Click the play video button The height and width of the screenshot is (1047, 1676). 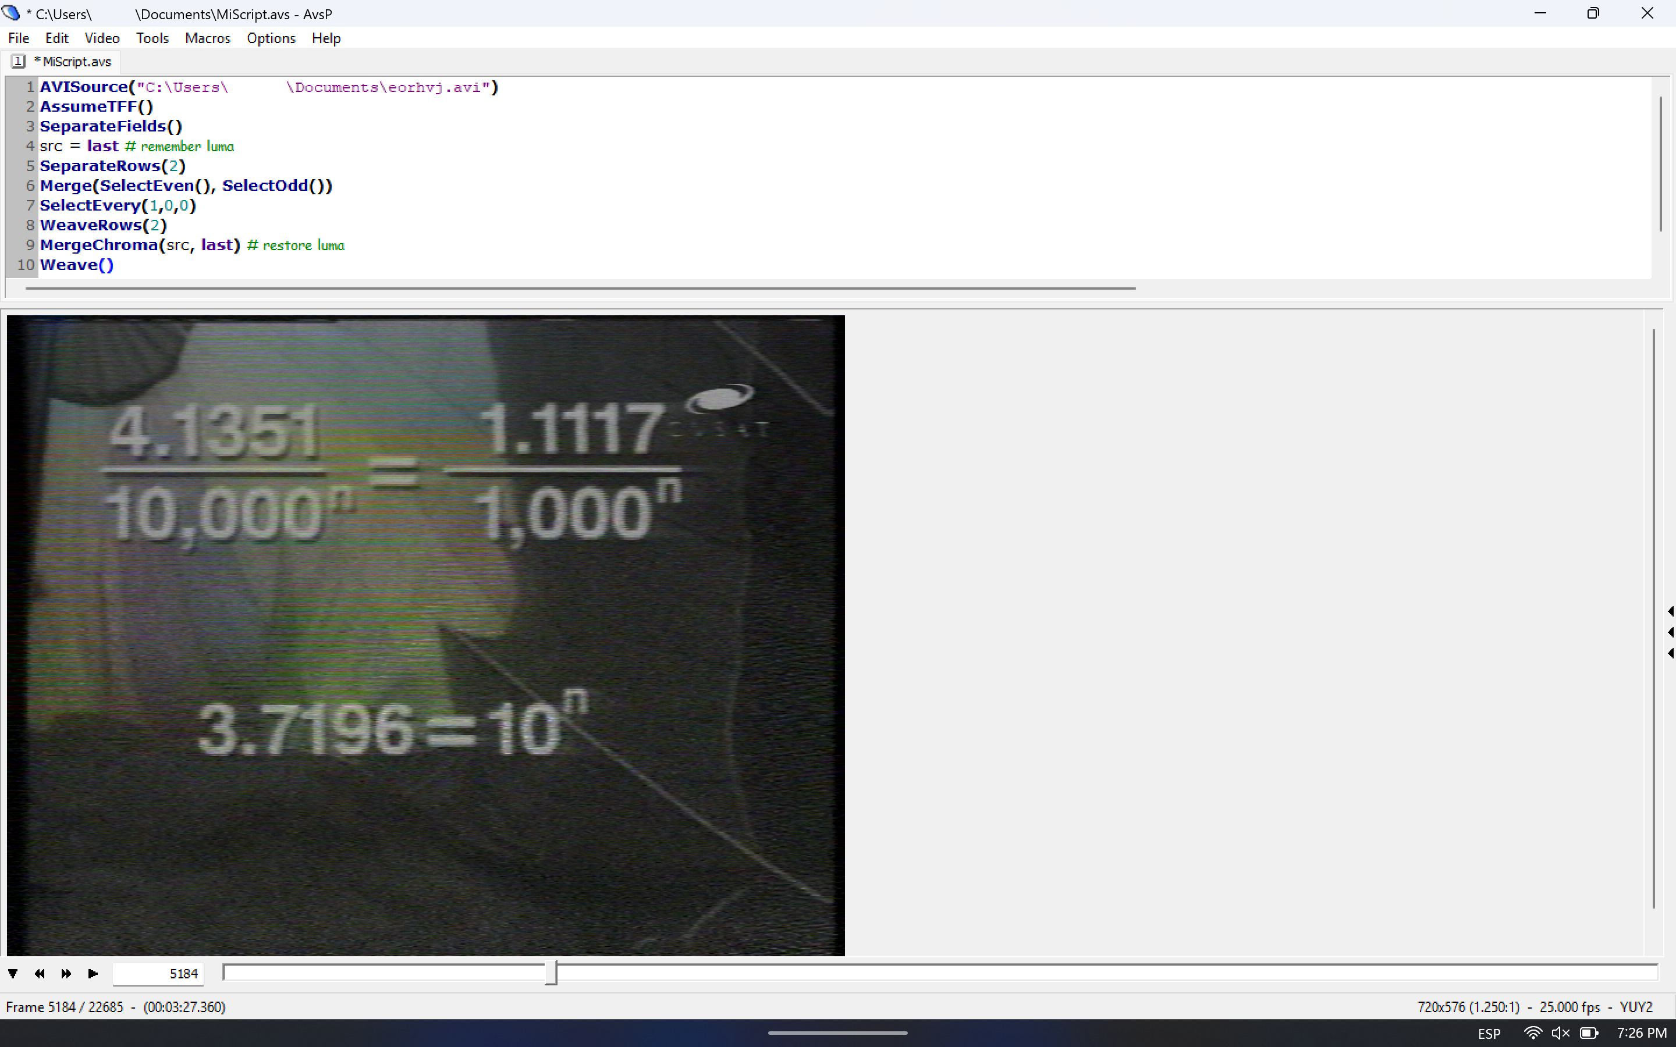tap(93, 974)
